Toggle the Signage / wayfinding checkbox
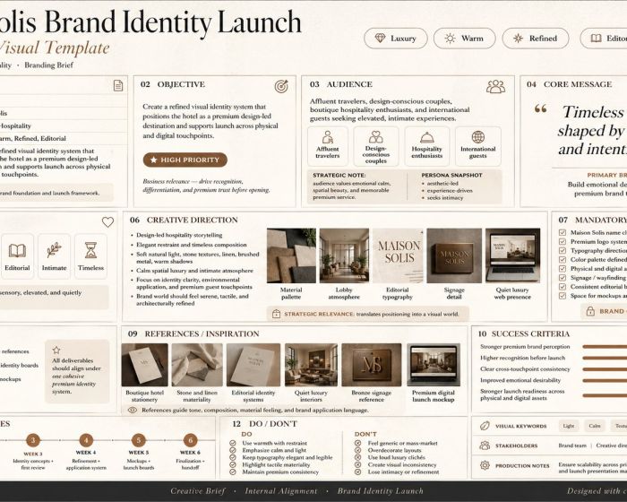Image resolution: width=627 pixels, height=502 pixels. 563,277
